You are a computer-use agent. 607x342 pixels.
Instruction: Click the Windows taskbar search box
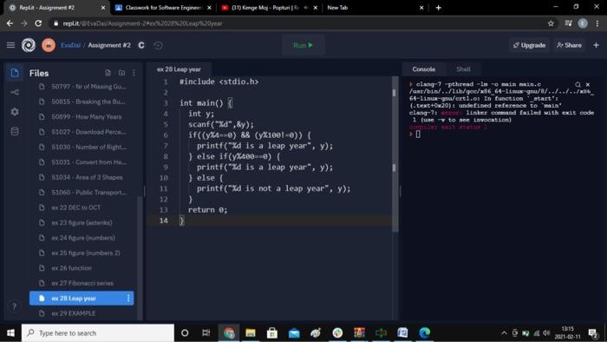(98, 333)
